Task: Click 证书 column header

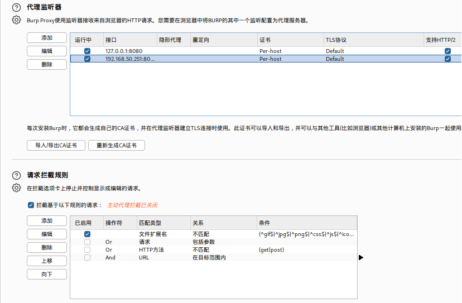Action: pyautogui.click(x=291, y=40)
